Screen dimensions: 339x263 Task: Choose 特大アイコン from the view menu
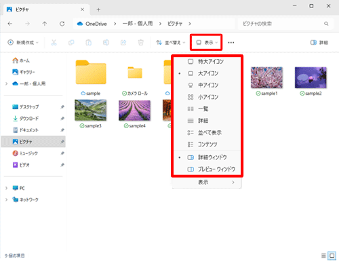207,62
